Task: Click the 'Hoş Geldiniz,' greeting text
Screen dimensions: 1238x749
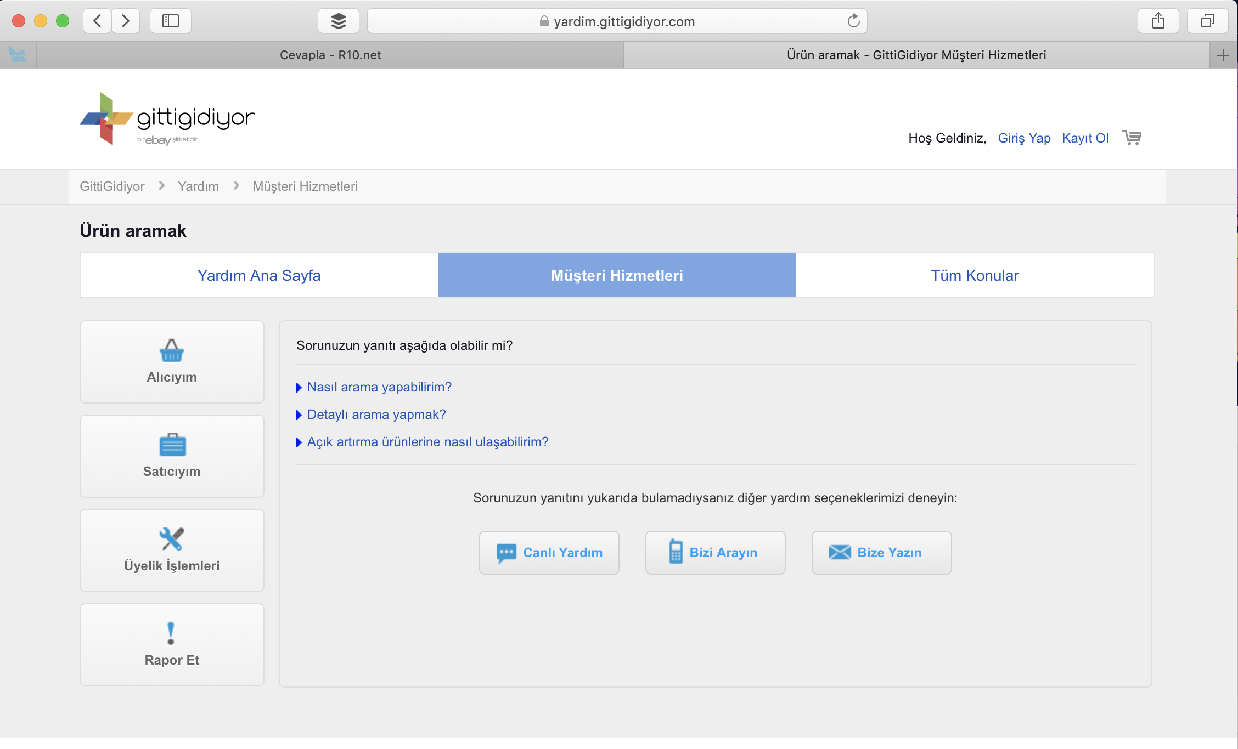Action: (947, 138)
